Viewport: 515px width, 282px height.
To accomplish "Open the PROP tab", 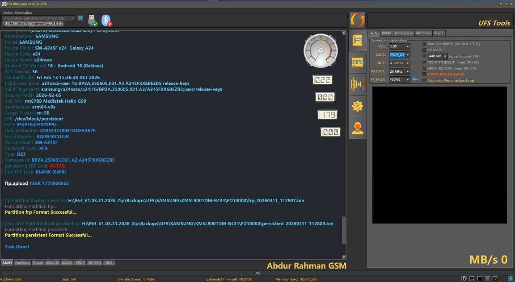I will pos(80,263).
